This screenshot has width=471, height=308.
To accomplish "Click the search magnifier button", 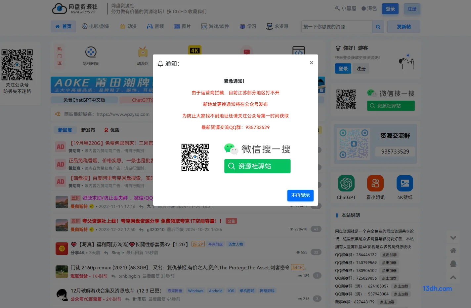I will (378, 27).
